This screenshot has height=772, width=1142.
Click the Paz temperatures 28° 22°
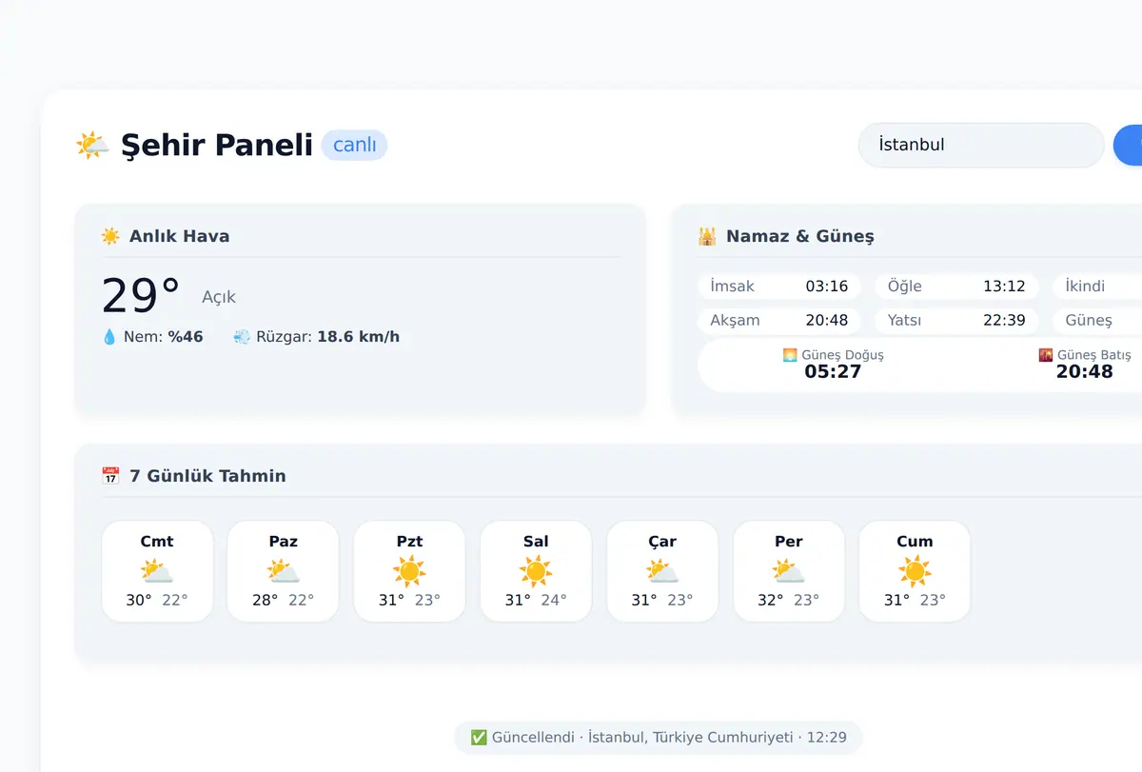284,601
